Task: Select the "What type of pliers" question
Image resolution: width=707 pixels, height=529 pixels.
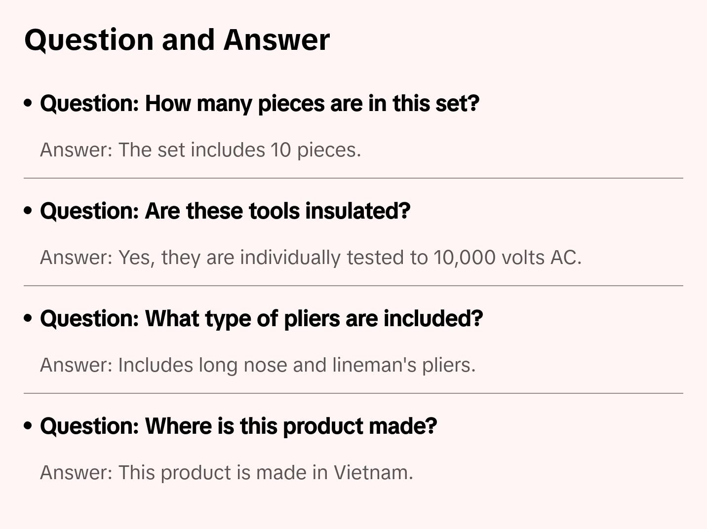Action: (x=261, y=319)
